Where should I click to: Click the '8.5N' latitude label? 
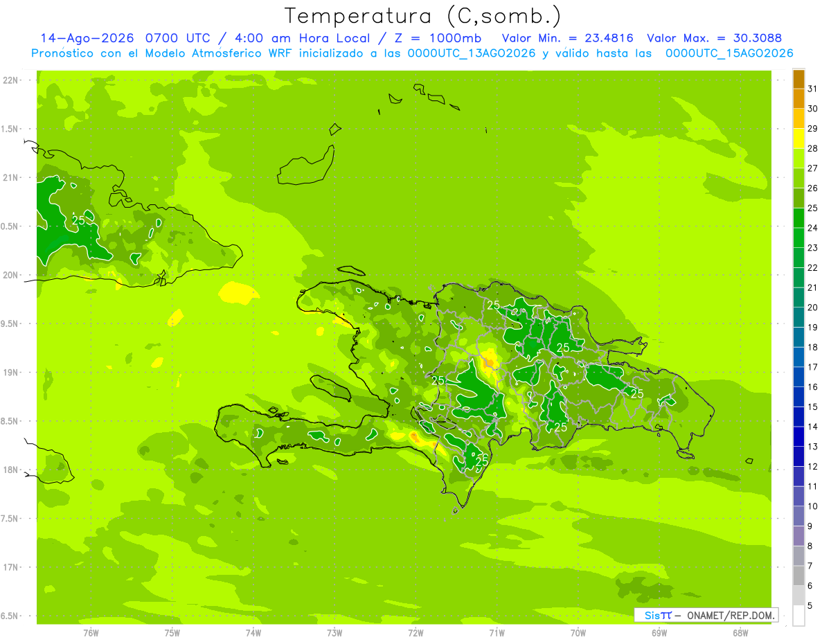coord(10,421)
